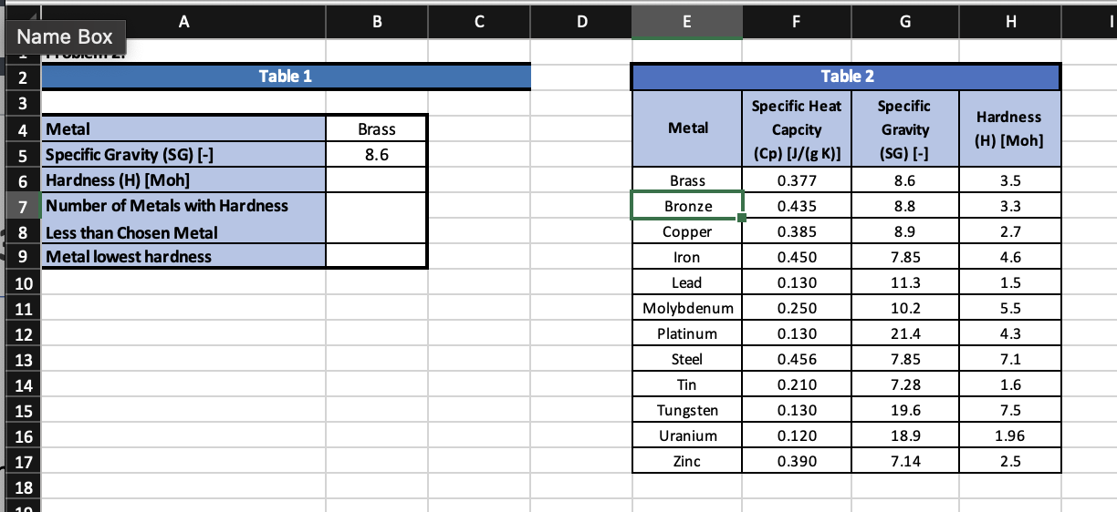
Task: Click Zinc specific heat 0.390
Action: pos(797,461)
